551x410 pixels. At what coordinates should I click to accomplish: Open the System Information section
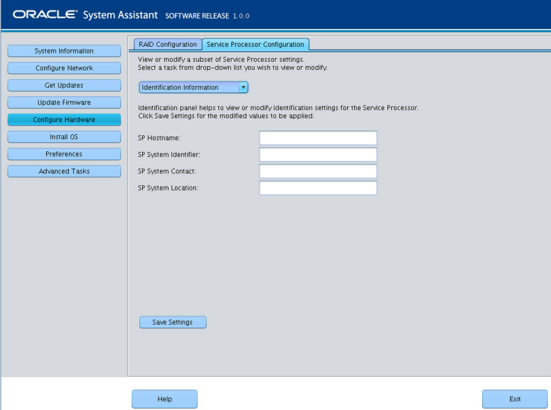(x=64, y=51)
